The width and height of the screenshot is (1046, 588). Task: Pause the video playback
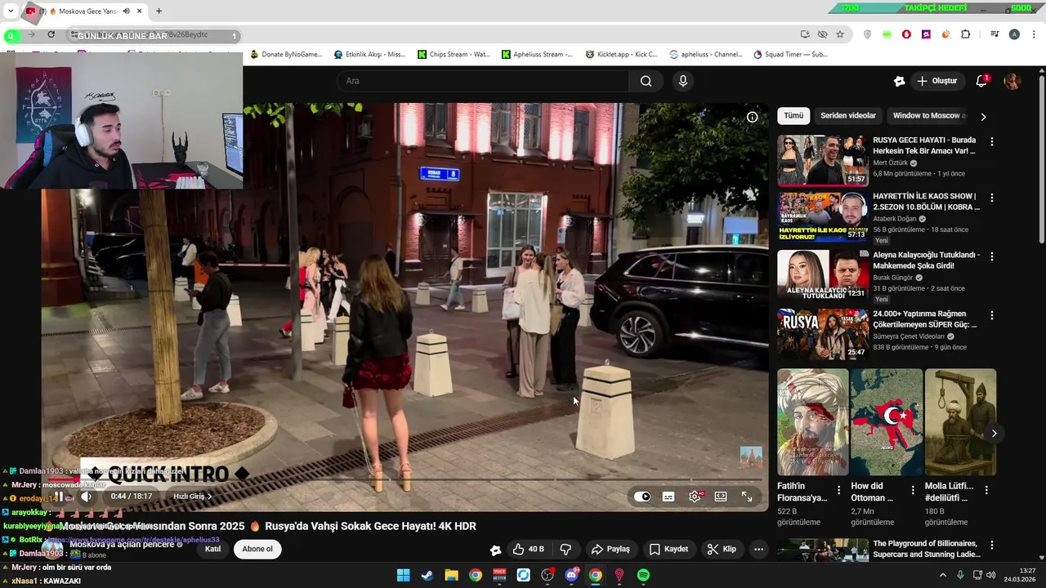click(59, 497)
